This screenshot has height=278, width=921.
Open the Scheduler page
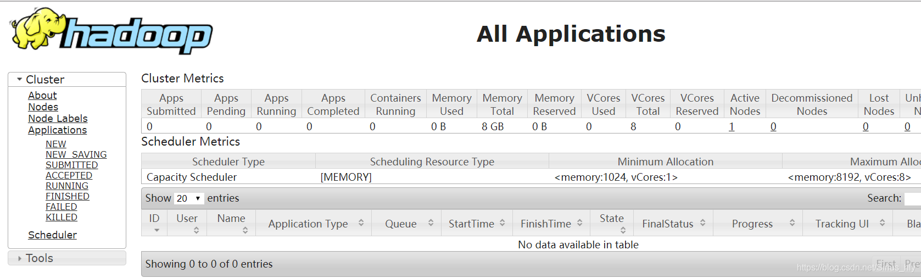pyautogui.click(x=52, y=235)
